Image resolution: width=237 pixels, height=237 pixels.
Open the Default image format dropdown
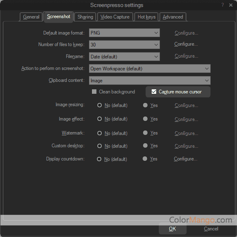[124, 33]
